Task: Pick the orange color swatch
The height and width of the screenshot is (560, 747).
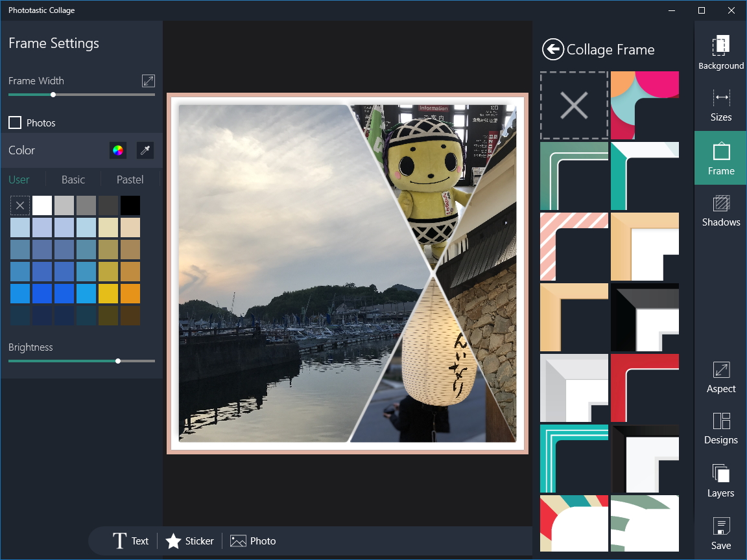Action: click(x=130, y=294)
